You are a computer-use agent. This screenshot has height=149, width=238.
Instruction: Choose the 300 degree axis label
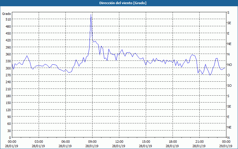[8, 68]
